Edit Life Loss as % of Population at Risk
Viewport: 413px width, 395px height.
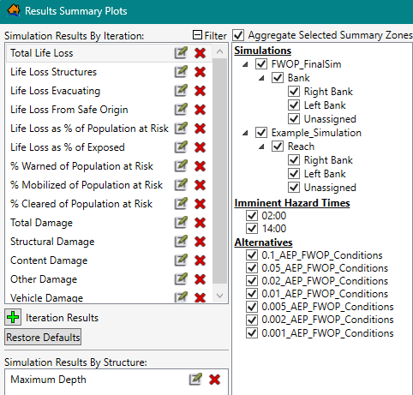[x=181, y=129]
